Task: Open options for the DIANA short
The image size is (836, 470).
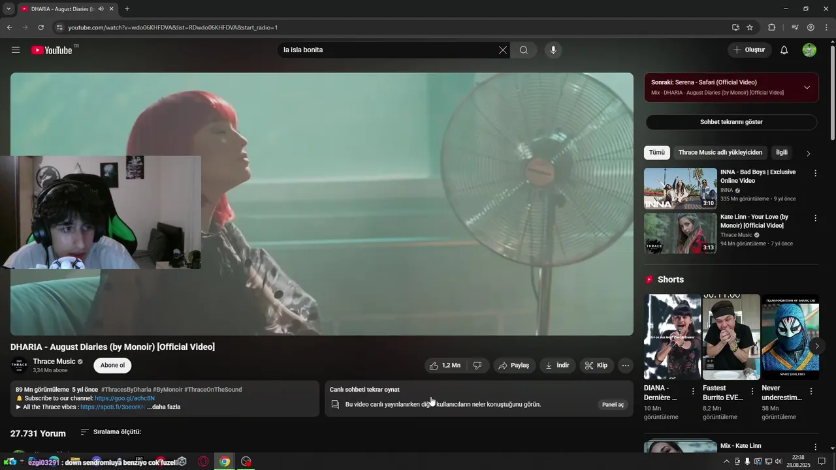Action: (x=693, y=392)
